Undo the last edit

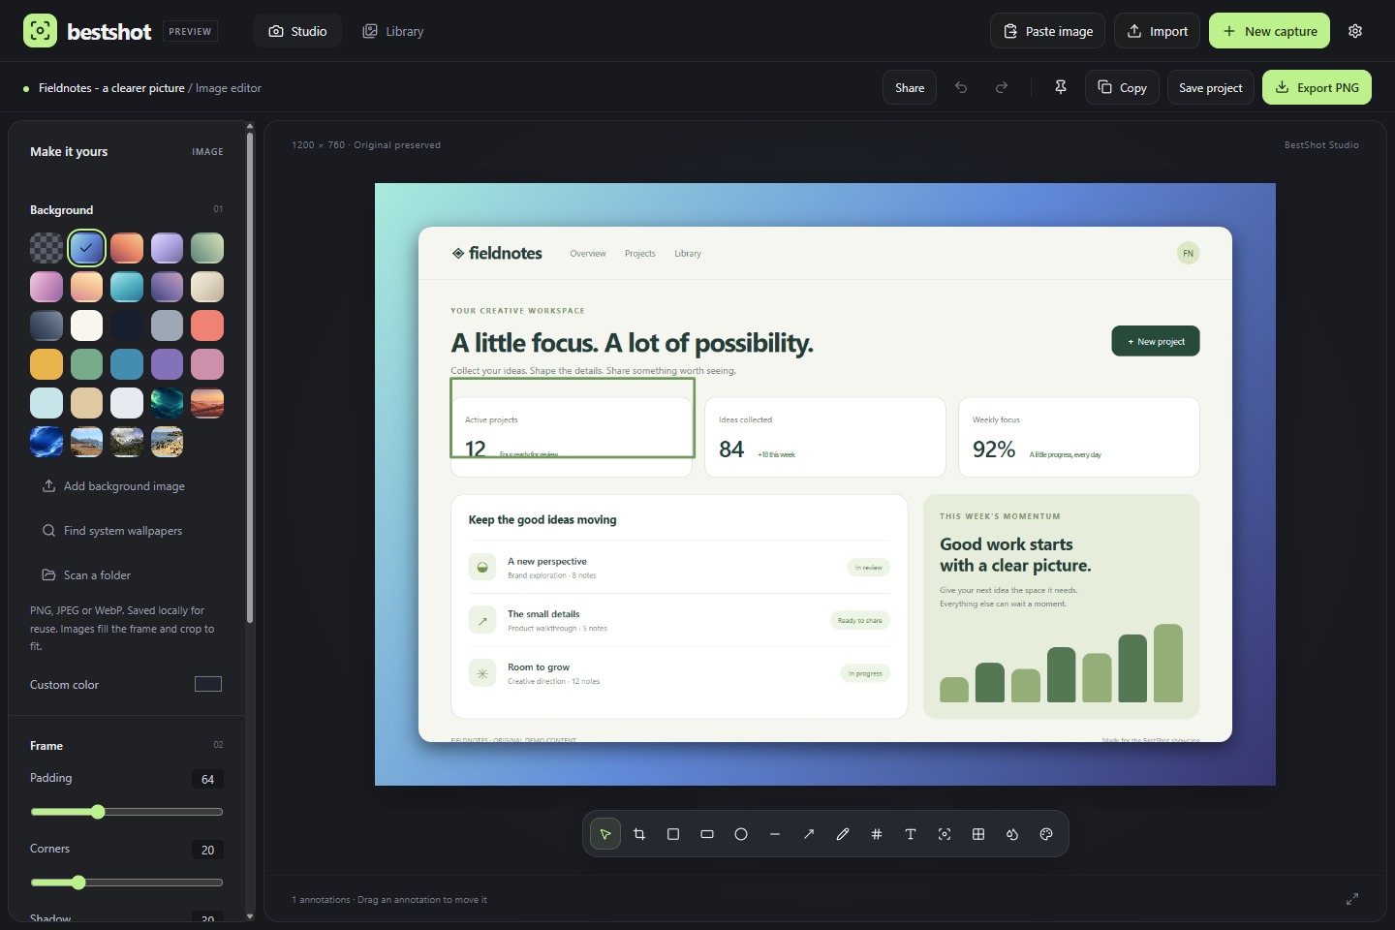pos(961,87)
